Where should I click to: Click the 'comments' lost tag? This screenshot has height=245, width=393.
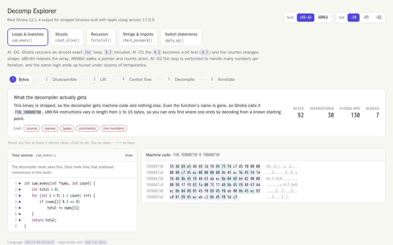[x=87, y=128]
